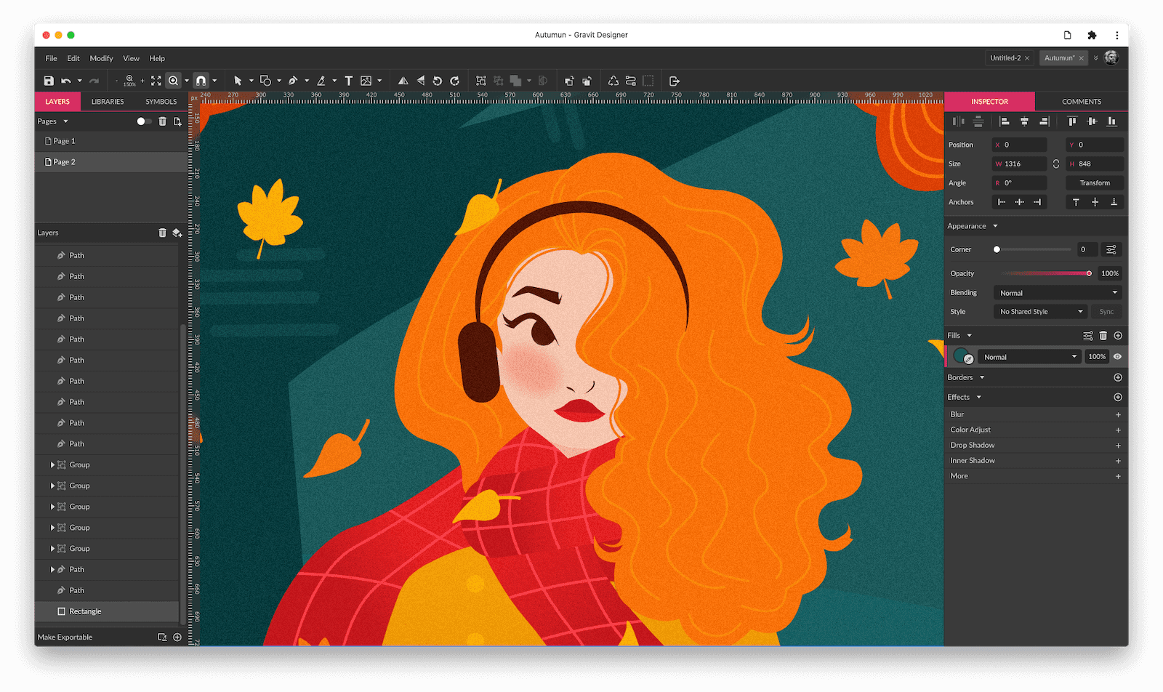Click the Flip Horizontal icon

point(405,80)
